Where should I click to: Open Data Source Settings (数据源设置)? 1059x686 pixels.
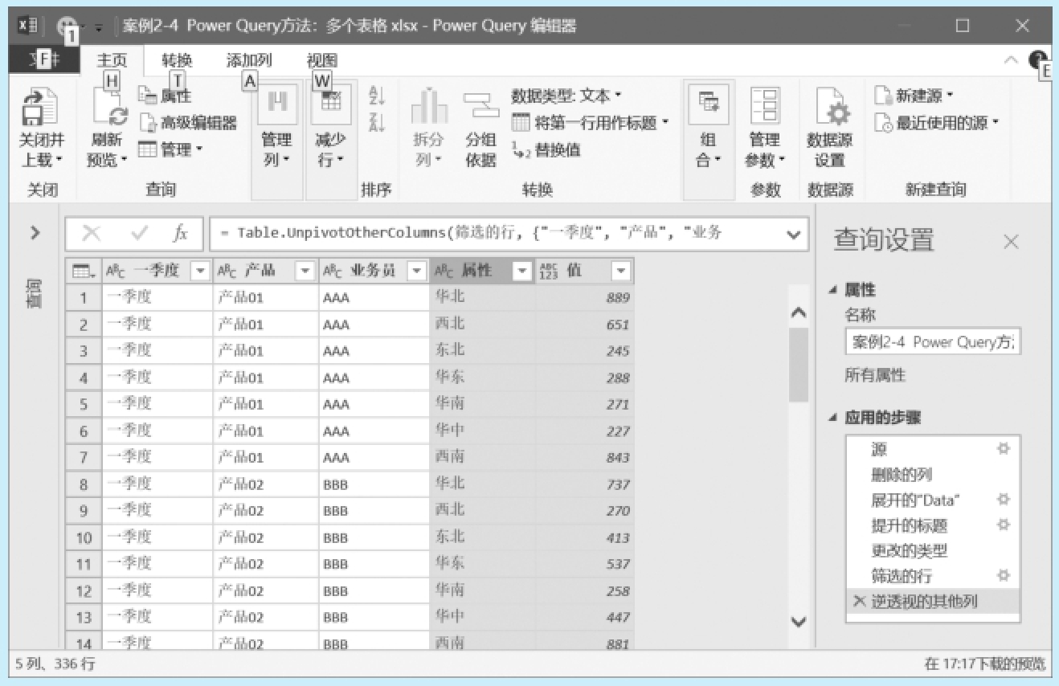pos(829,108)
